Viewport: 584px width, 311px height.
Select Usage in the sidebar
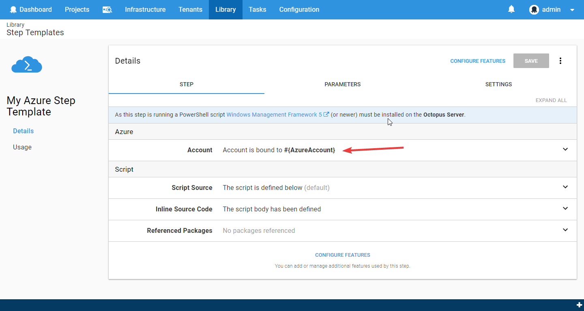point(22,147)
